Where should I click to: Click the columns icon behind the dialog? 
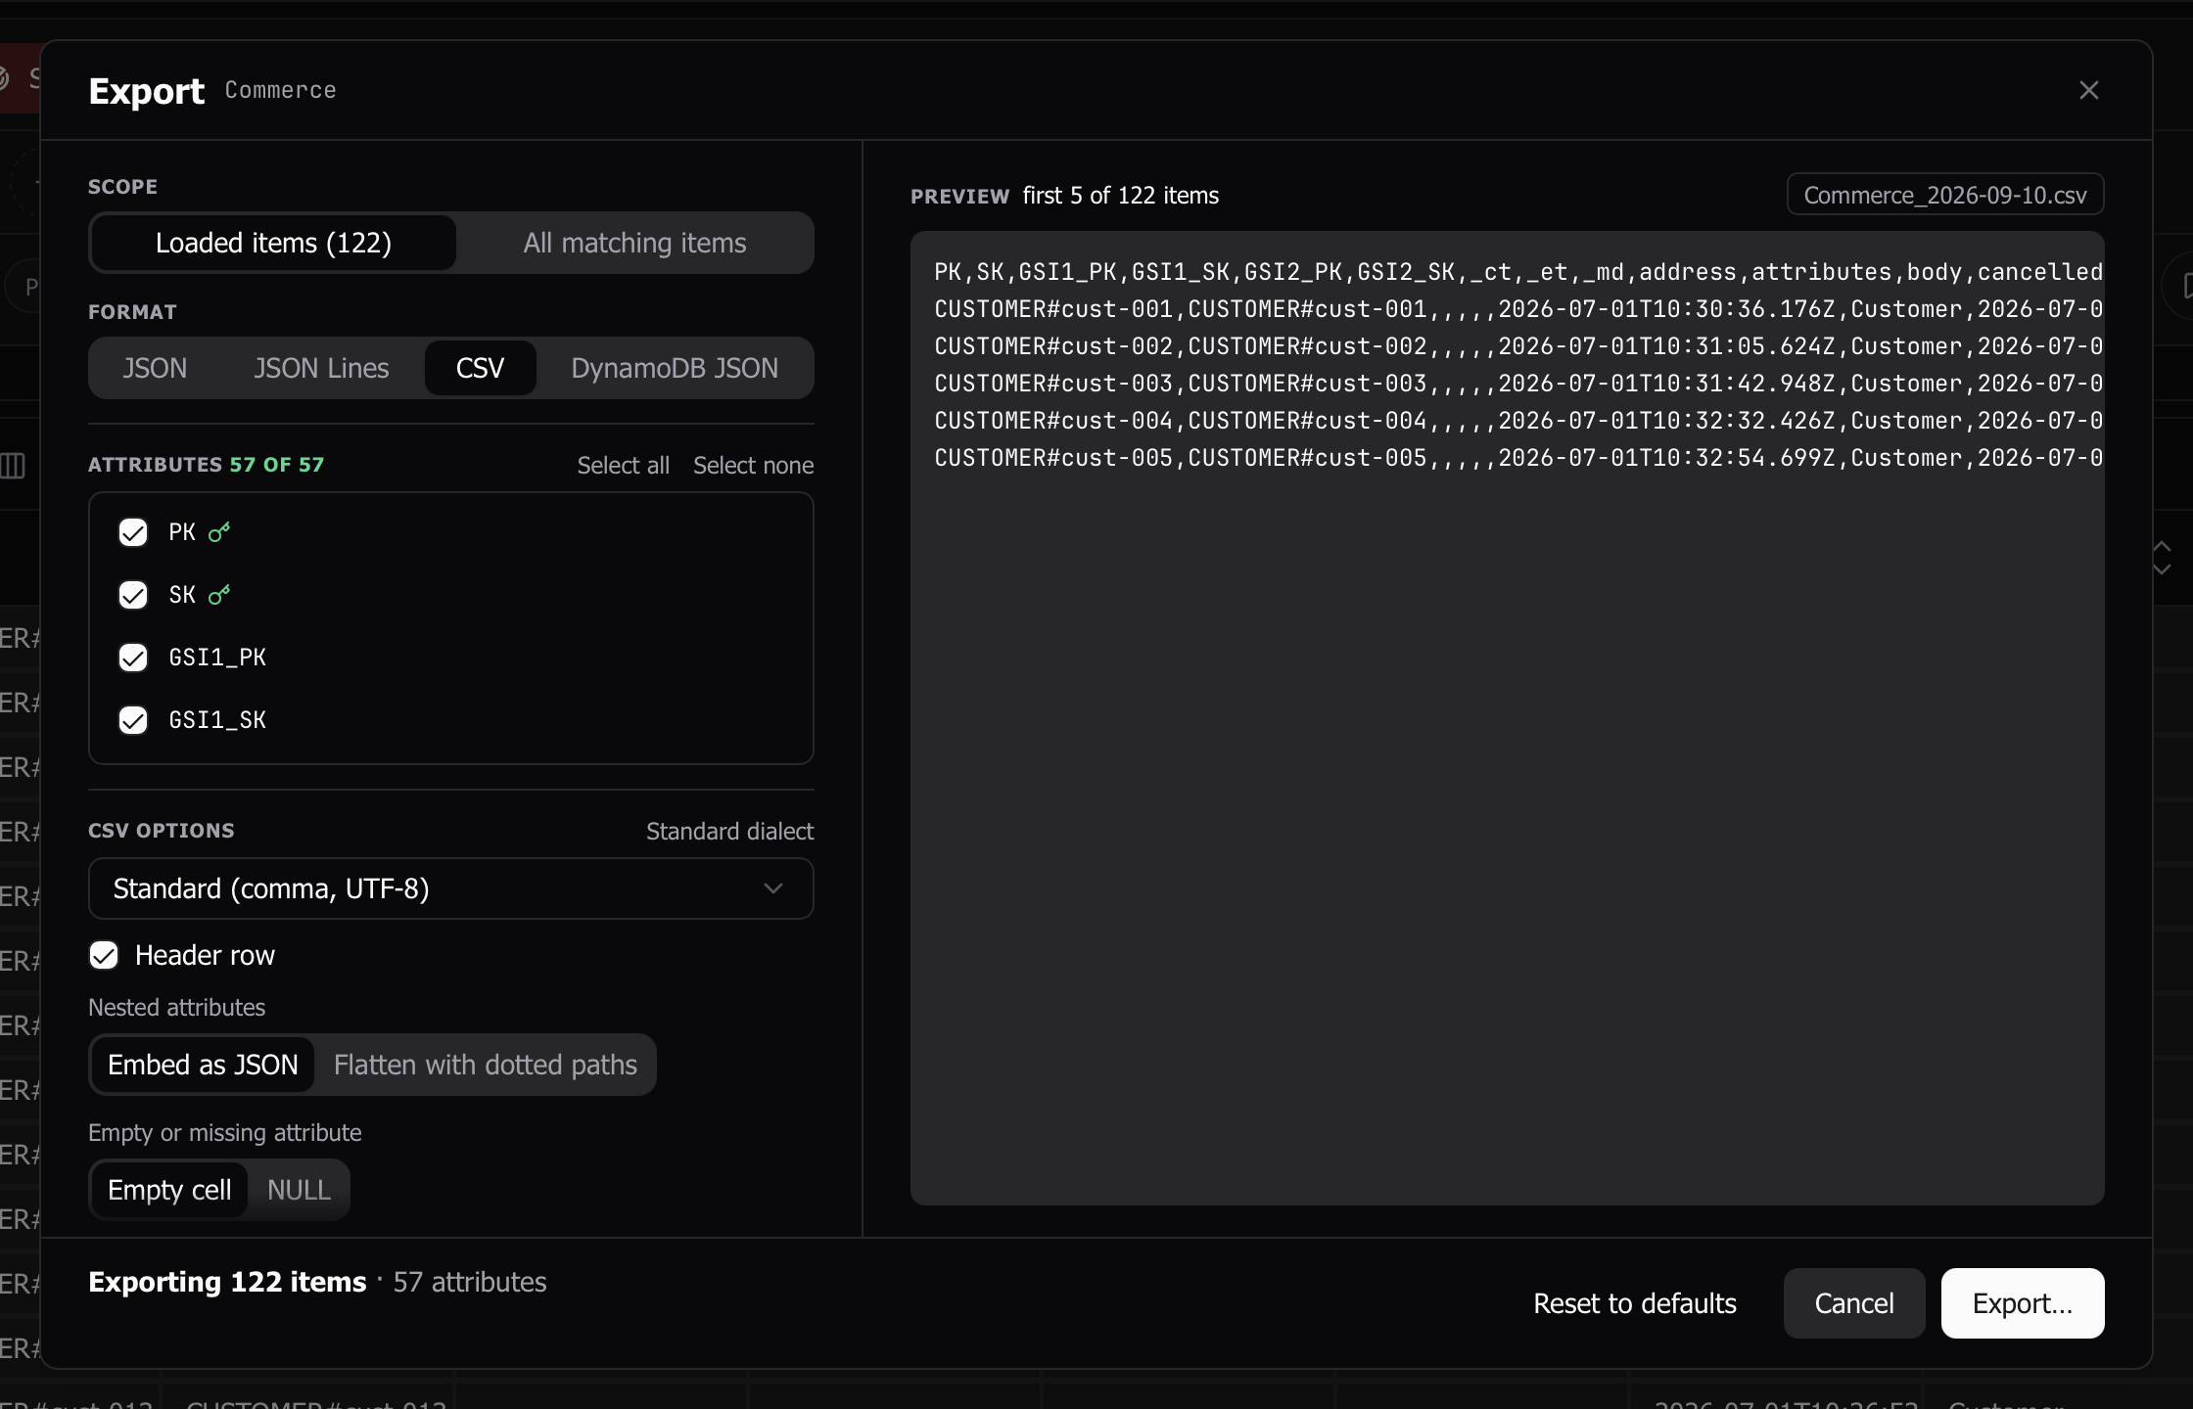click(12, 466)
